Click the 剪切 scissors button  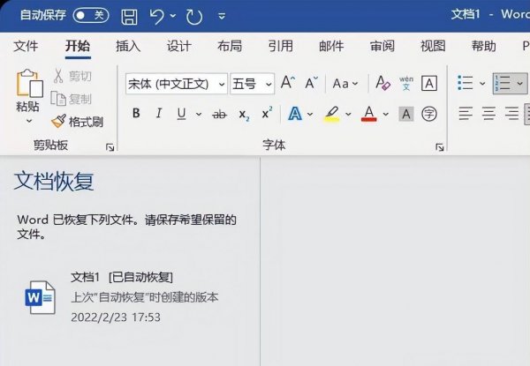(72, 76)
